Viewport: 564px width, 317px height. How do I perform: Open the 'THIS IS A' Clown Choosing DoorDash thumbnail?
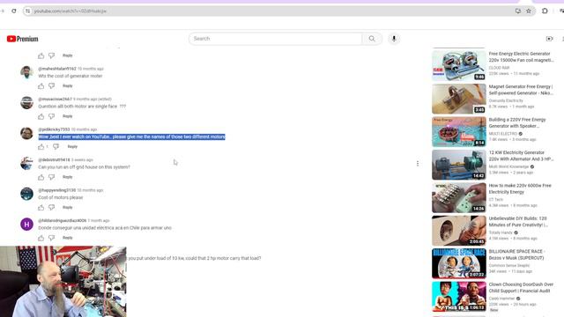pos(458,297)
